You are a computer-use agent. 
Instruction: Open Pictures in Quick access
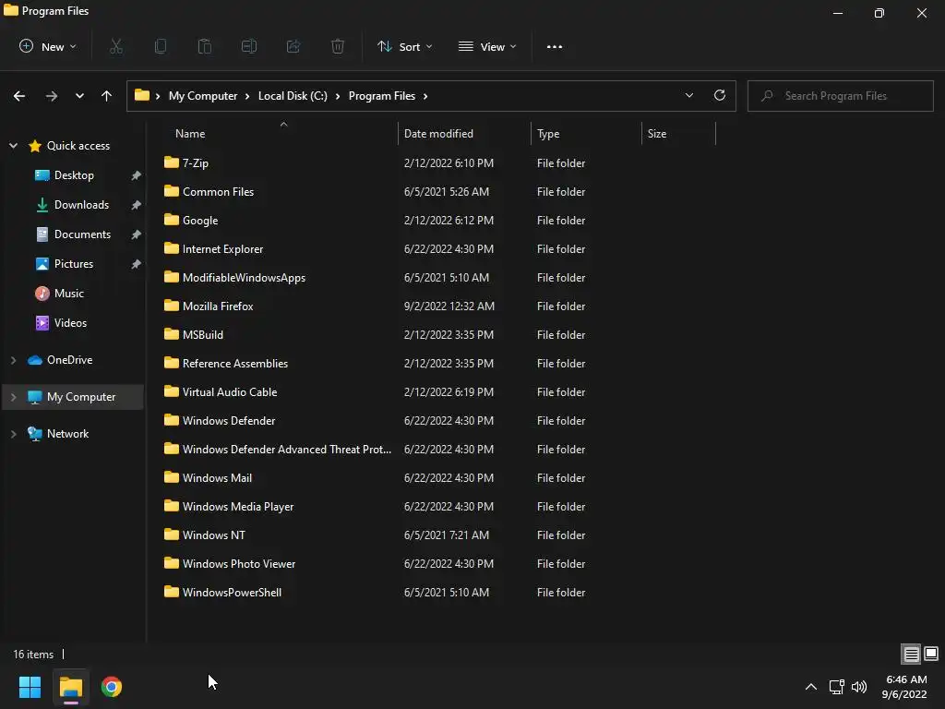point(74,263)
